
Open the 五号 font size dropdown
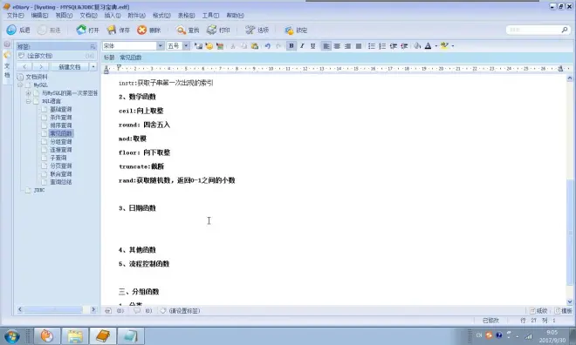(x=186, y=46)
